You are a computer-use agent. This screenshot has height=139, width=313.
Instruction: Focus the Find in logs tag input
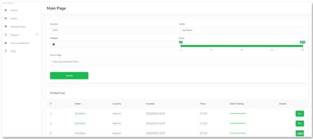coord(177,62)
